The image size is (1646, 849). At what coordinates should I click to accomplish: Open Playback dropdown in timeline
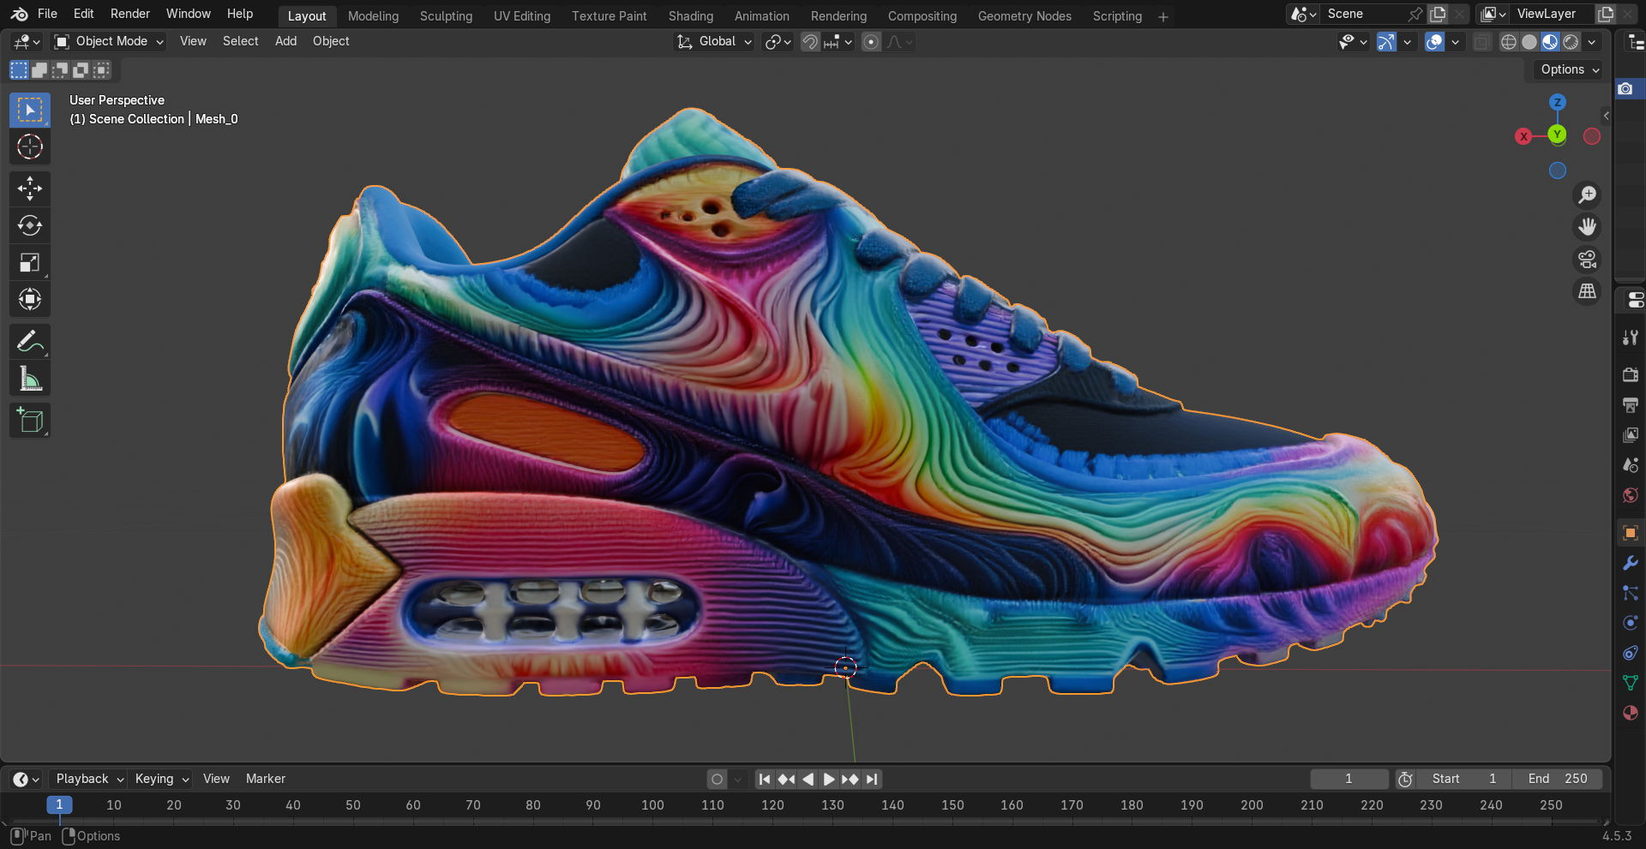[88, 779]
